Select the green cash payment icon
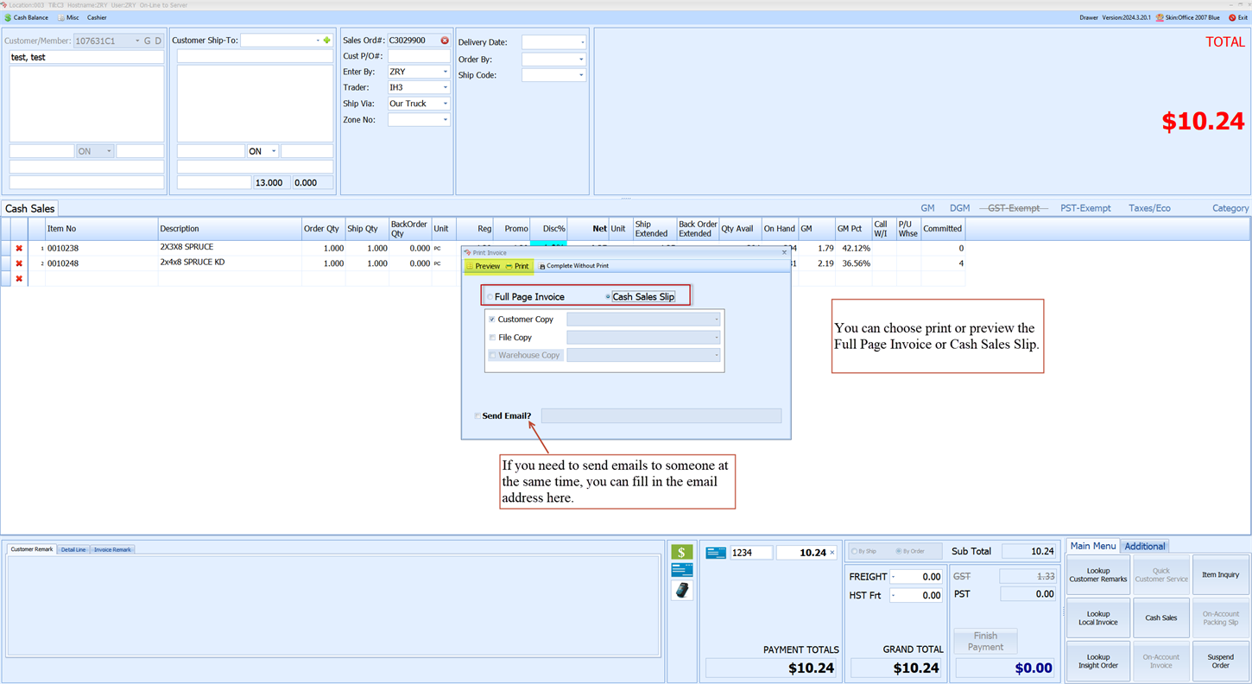Viewport: 1252px width, 684px height. 681,550
